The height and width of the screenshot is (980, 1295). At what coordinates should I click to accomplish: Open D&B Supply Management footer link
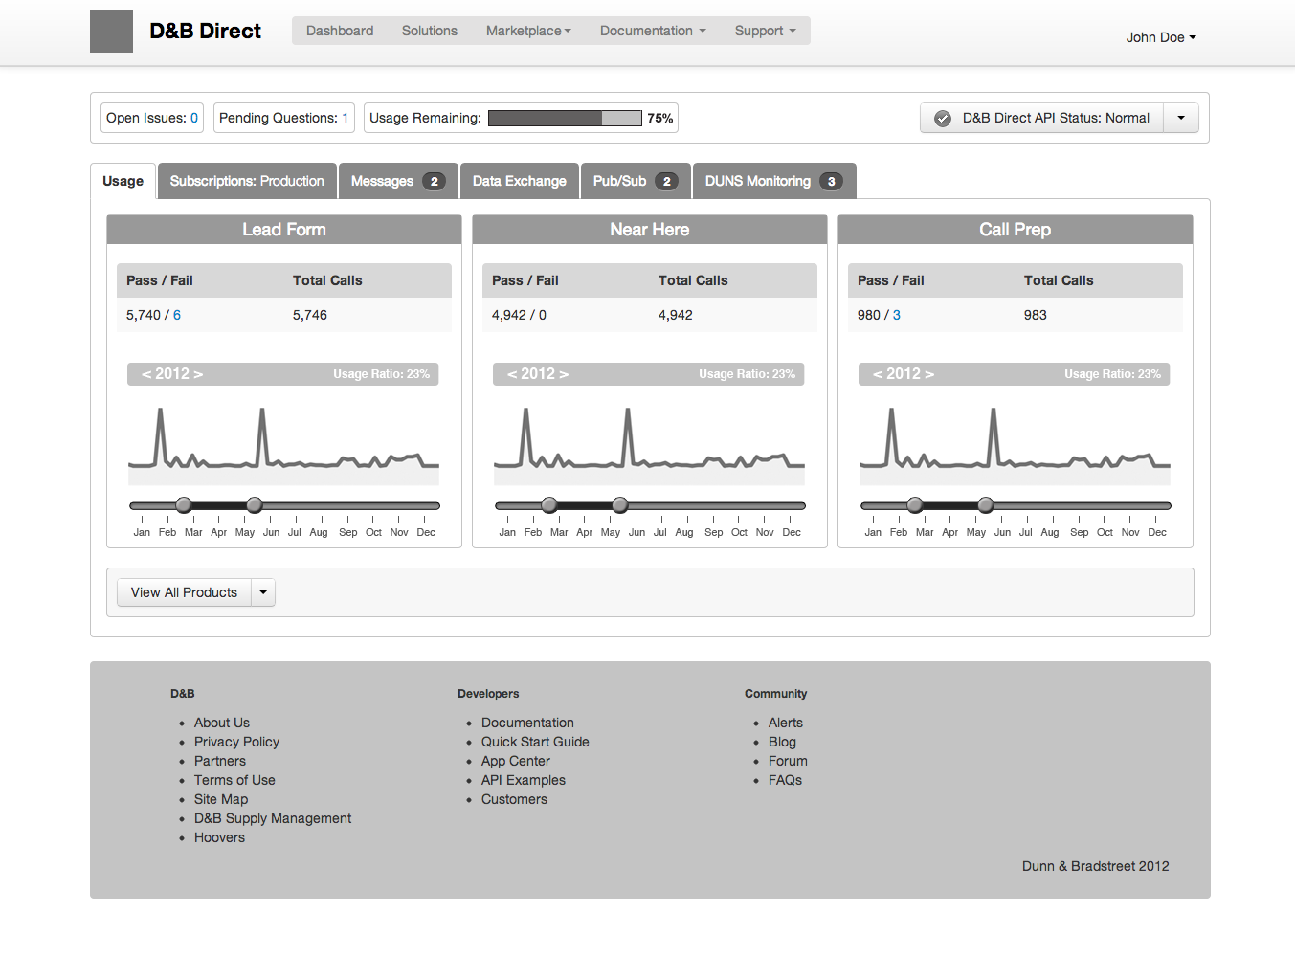(x=273, y=818)
